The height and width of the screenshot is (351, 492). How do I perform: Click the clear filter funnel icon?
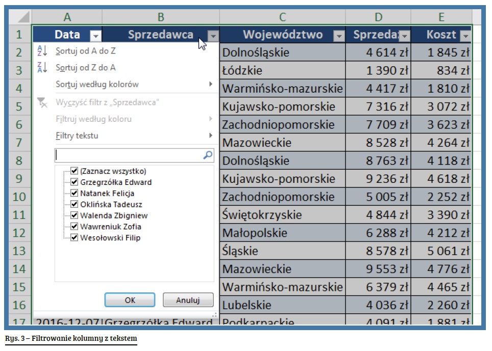tap(42, 102)
